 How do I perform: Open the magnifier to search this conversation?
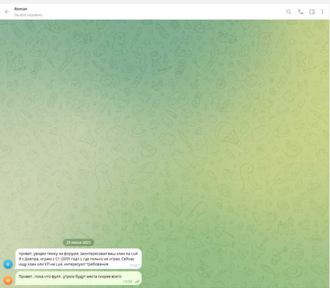click(289, 12)
